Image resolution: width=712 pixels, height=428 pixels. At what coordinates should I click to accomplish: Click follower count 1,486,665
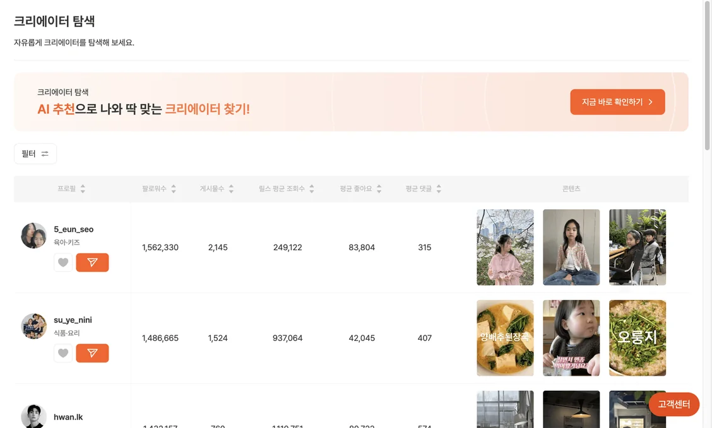click(x=160, y=338)
